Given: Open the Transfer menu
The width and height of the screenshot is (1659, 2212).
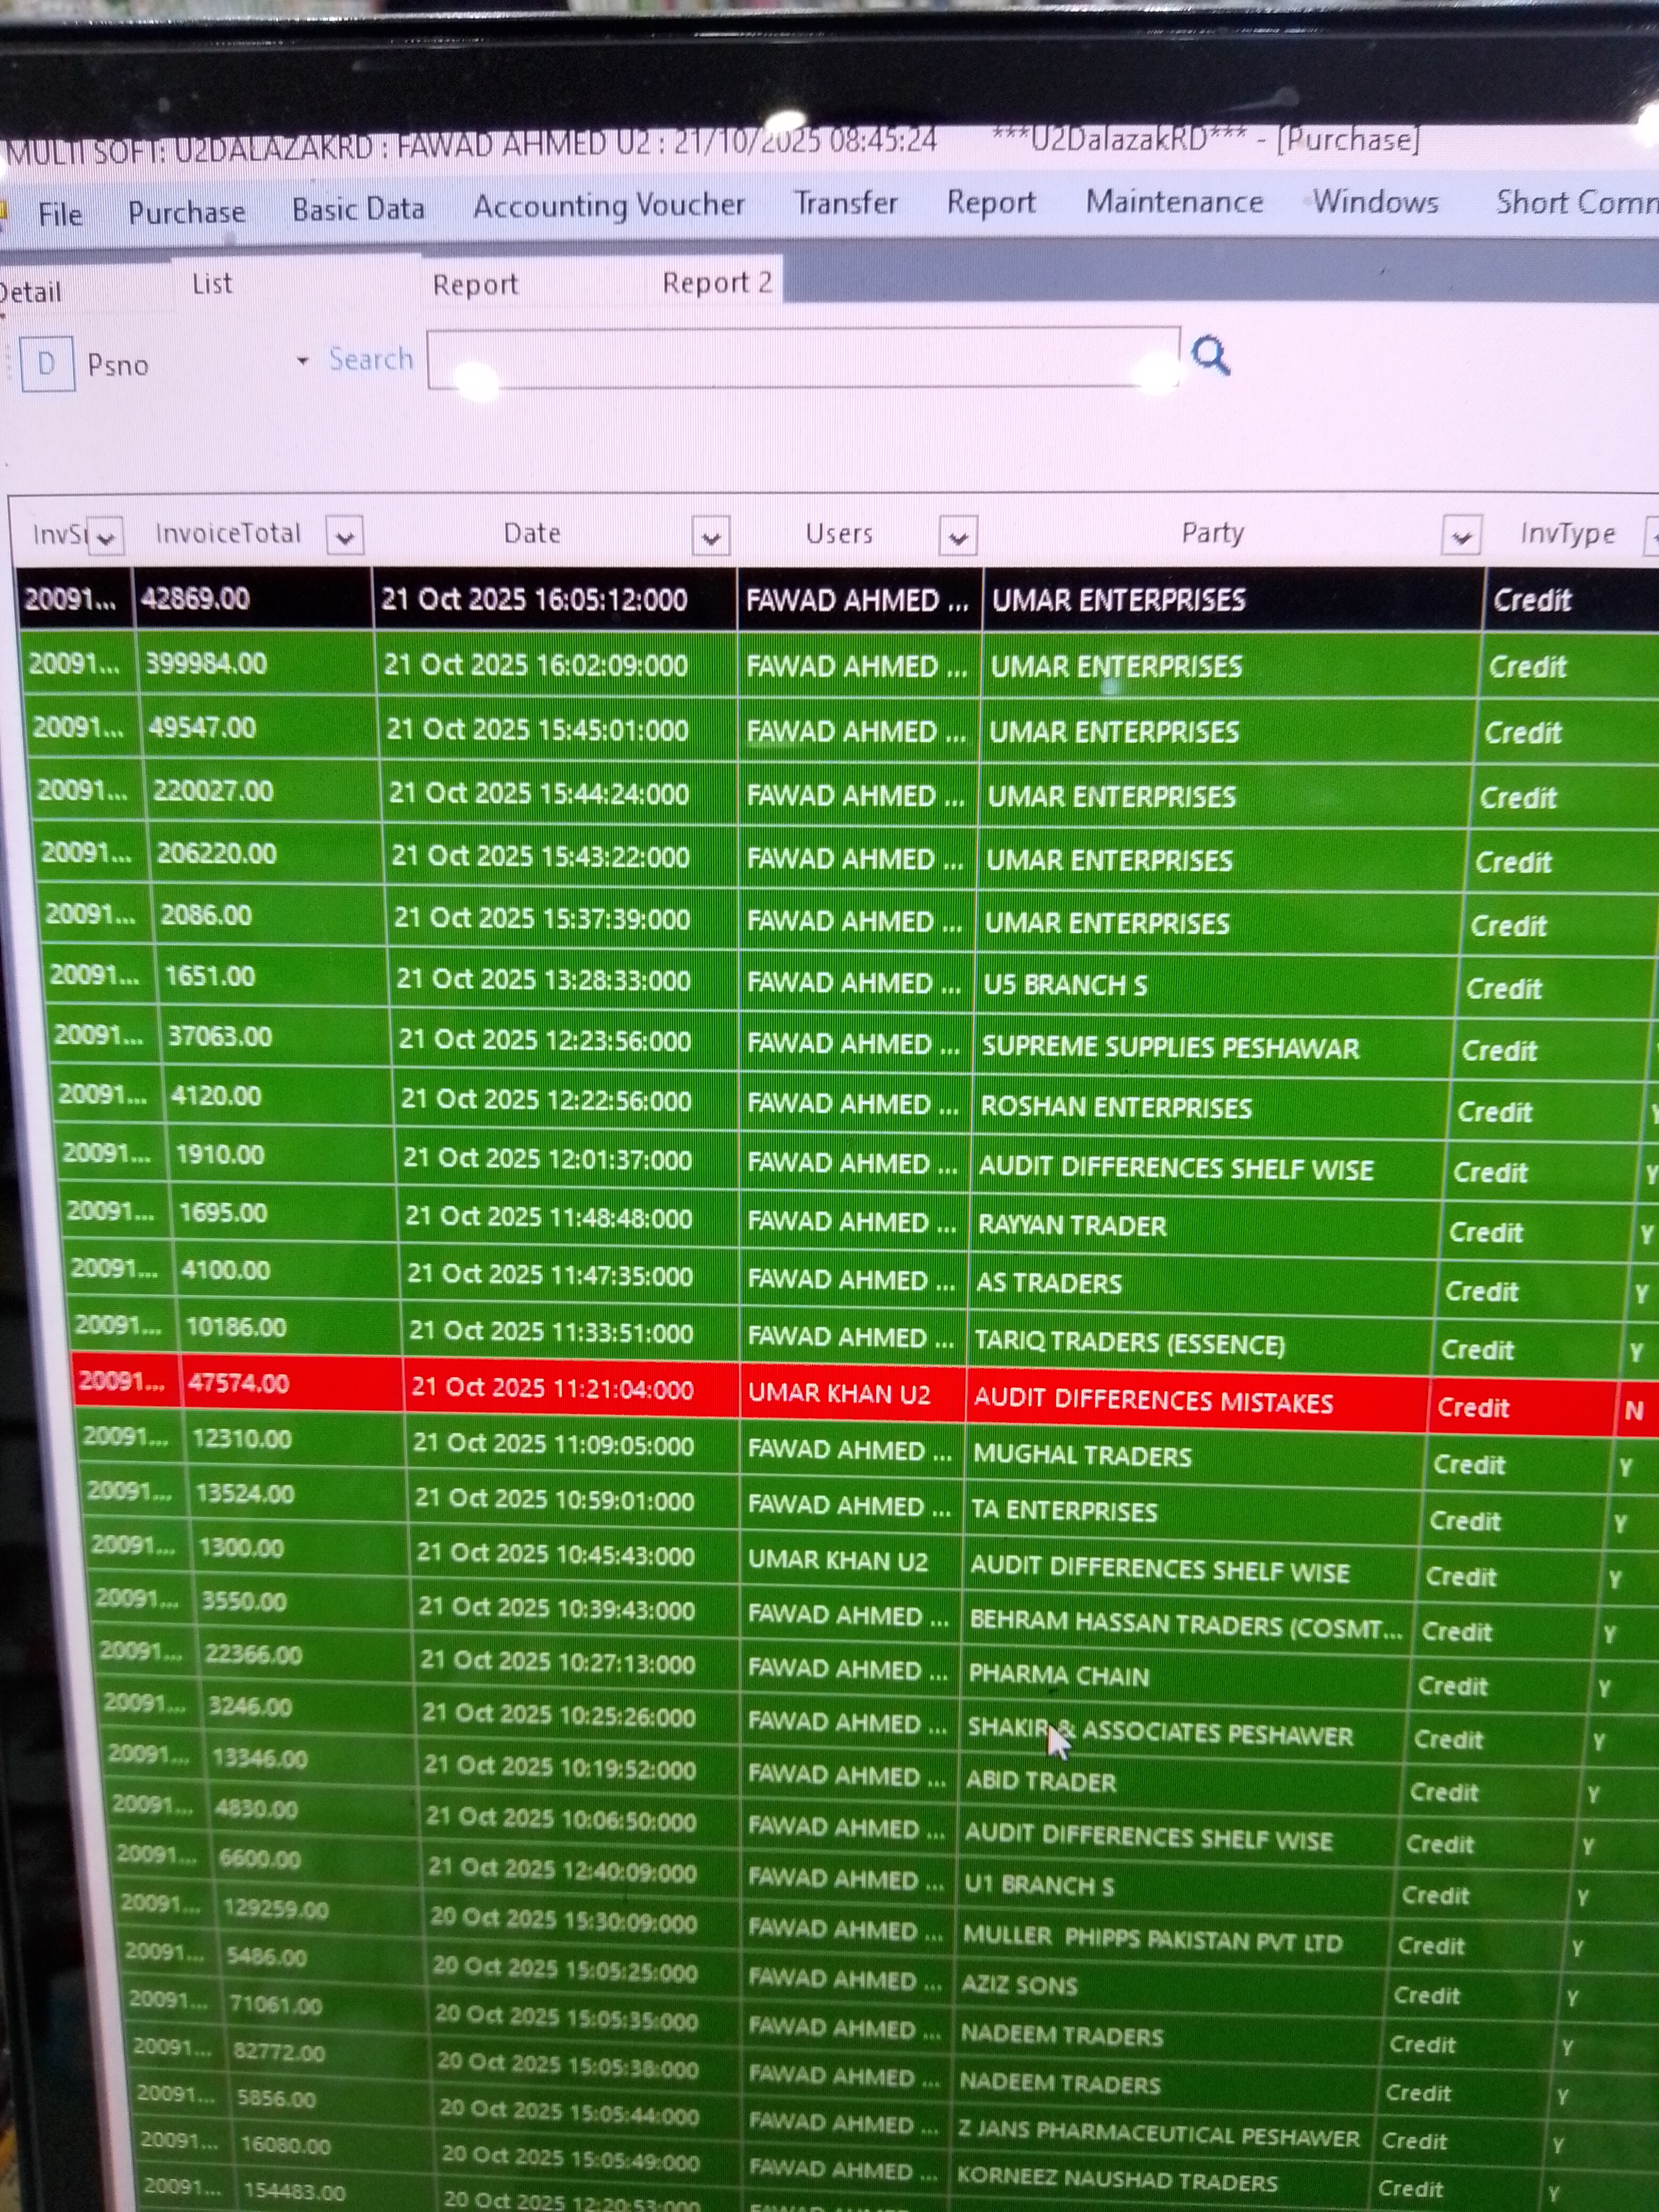Looking at the screenshot, I should click(x=845, y=203).
